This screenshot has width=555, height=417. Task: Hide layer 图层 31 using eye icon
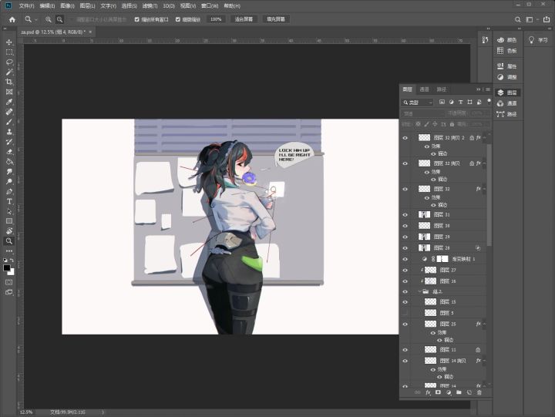[405, 214]
